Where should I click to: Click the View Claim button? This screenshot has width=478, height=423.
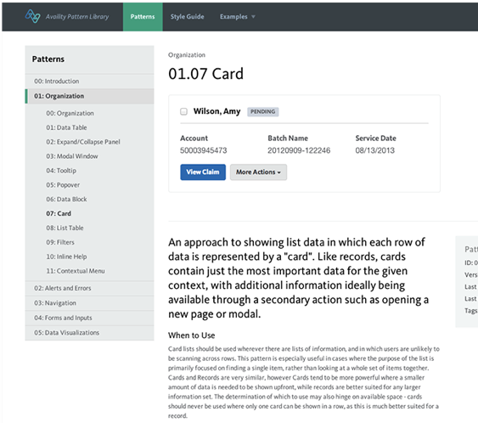203,172
